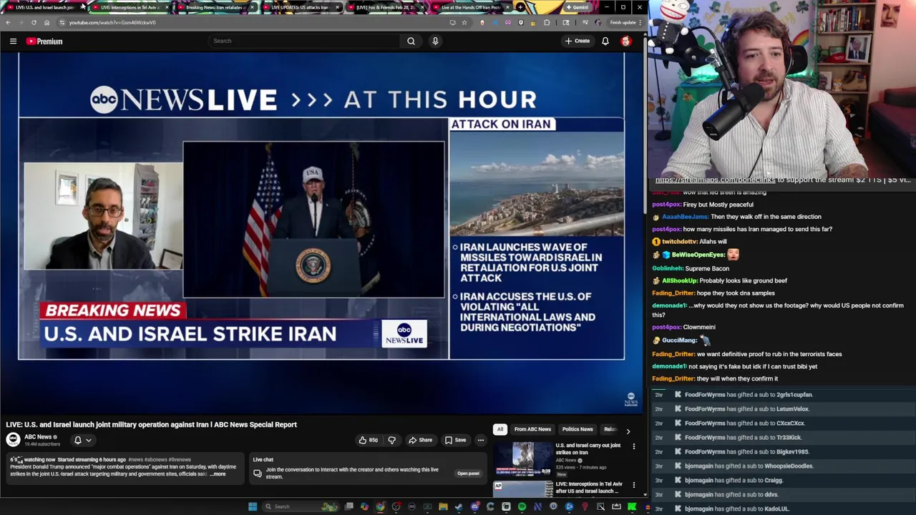Click chat username 'twitchdottv'
Viewport: 916px width, 515px height.
[x=679, y=242]
